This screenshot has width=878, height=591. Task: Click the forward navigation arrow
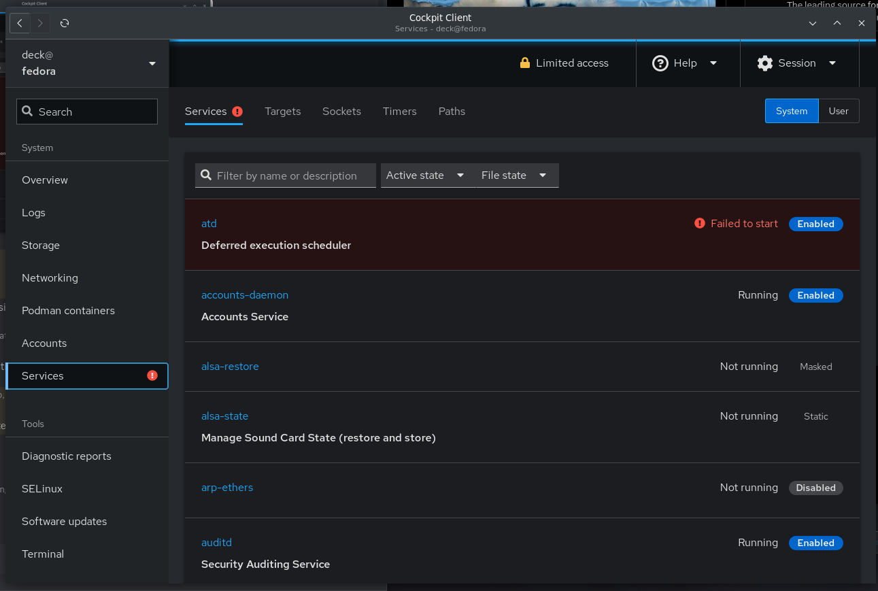40,23
